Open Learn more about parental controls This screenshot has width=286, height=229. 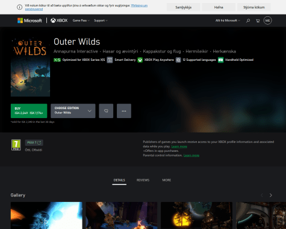191,155
